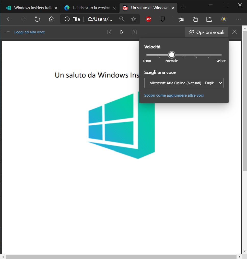
Task: Click the read aloud toolbar grip dots
Action: tap(8, 32)
